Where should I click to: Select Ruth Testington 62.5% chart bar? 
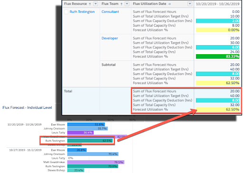coord(90,141)
